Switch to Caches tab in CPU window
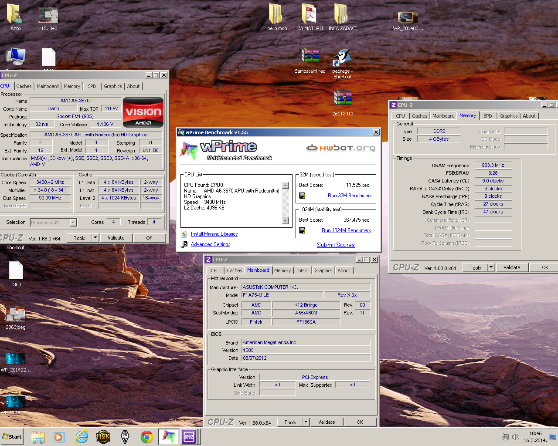Viewport: 558px width, 446px height. pyautogui.click(x=24, y=86)
